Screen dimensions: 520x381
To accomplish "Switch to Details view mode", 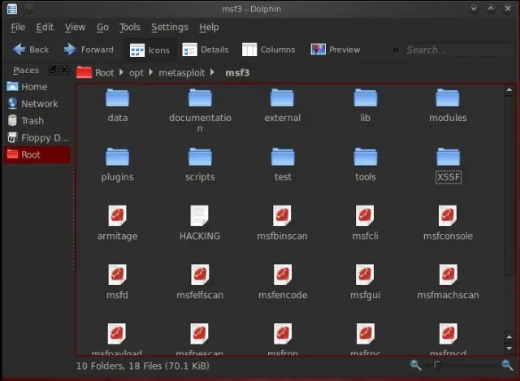I will point(206,50).
